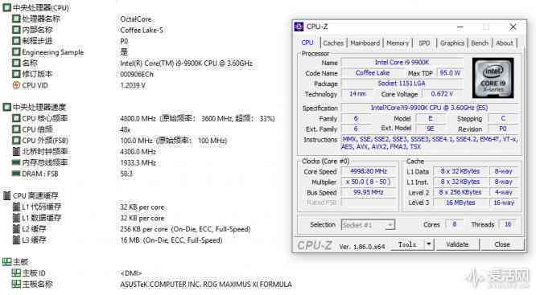
Task: Click the icon beside CPU 倍频
Action: point(16,129)
